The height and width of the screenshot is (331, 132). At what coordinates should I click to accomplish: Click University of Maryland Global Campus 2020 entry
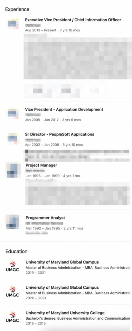62,287
